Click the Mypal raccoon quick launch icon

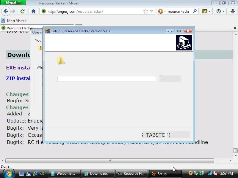[x=42, y=174]
